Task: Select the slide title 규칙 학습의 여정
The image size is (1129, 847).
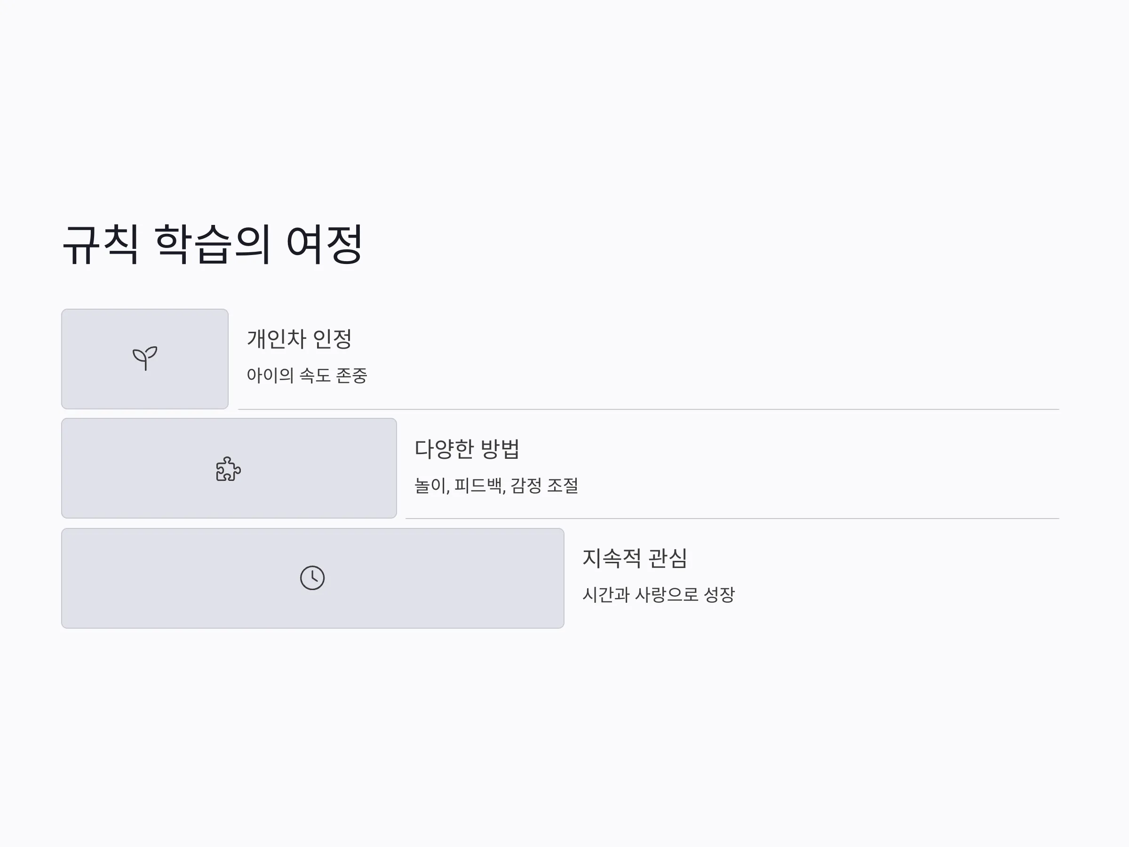Action: tap(212, 244)
